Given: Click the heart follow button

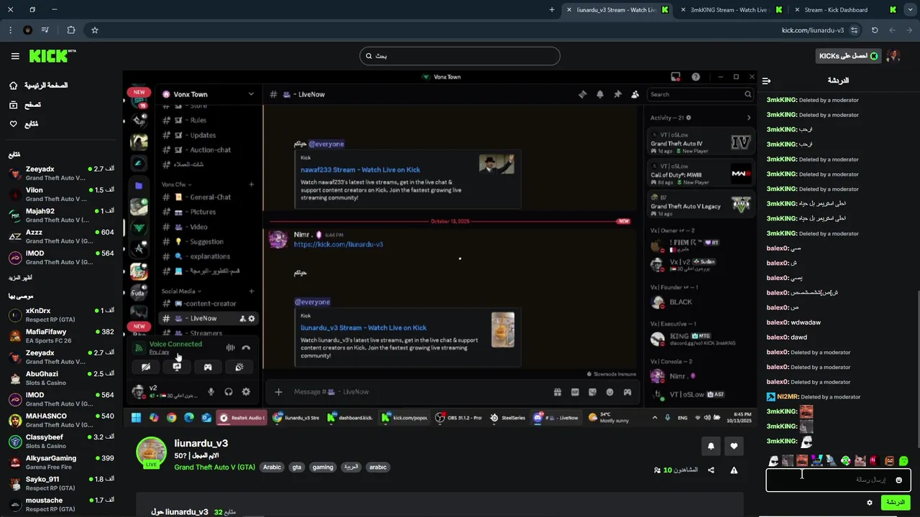Looking at the screenshot, I should pyautogui.click(x=734, y=446).
